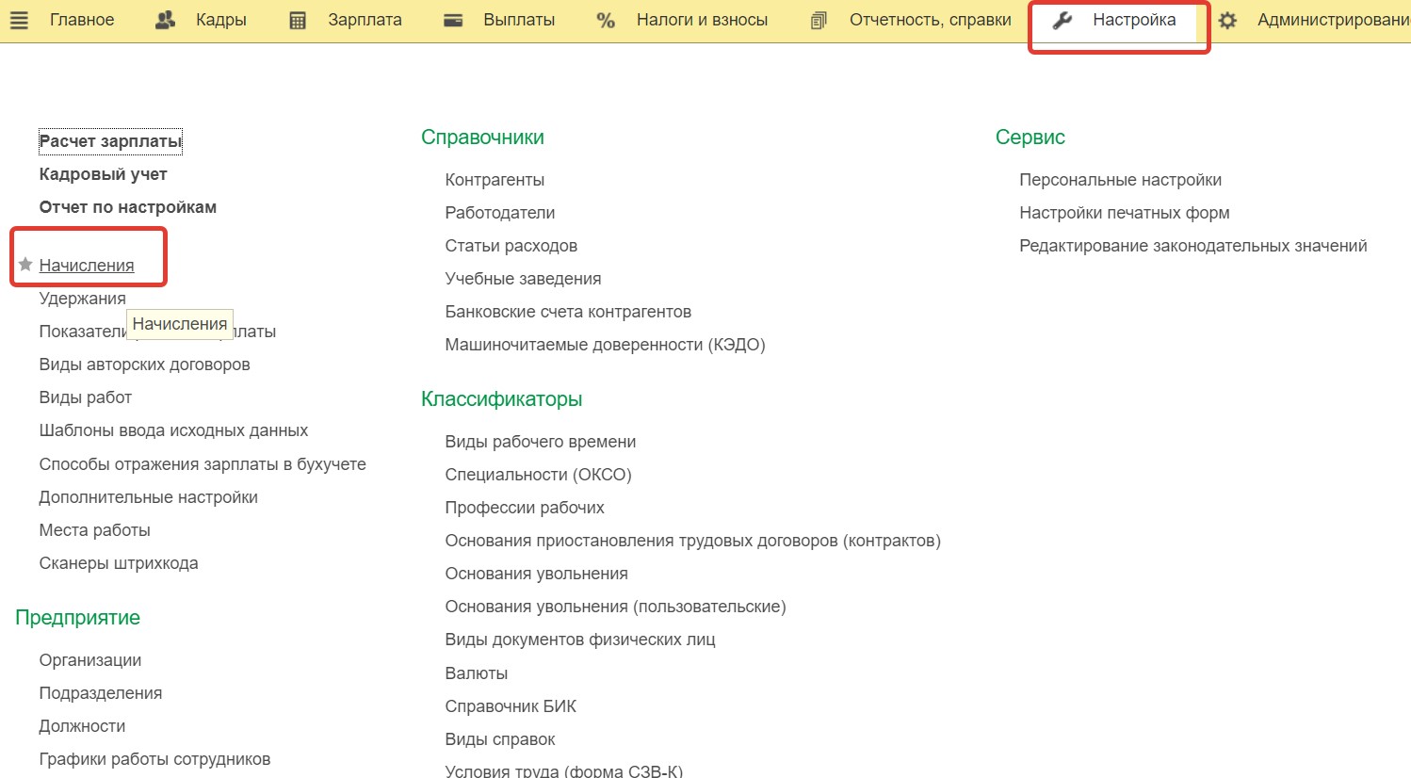Open Машиночитаемые доверенности (КЭДО)
The width and height of the screenshot is (1411, 778).
(x=605, y=345)
